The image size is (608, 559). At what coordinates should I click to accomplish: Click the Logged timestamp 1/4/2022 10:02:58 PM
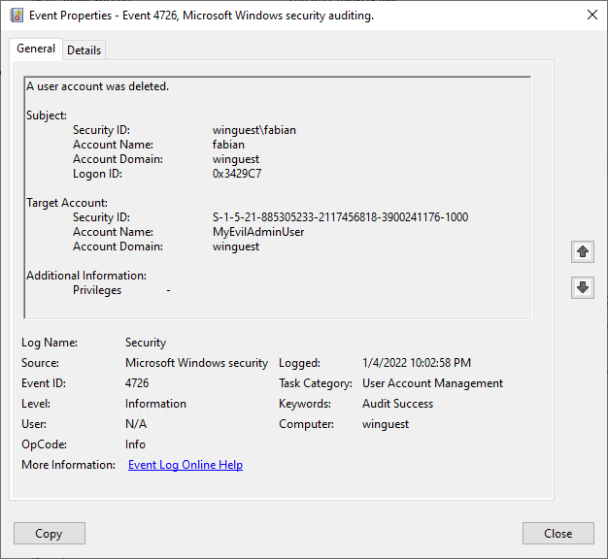click(x=416, y=363)
